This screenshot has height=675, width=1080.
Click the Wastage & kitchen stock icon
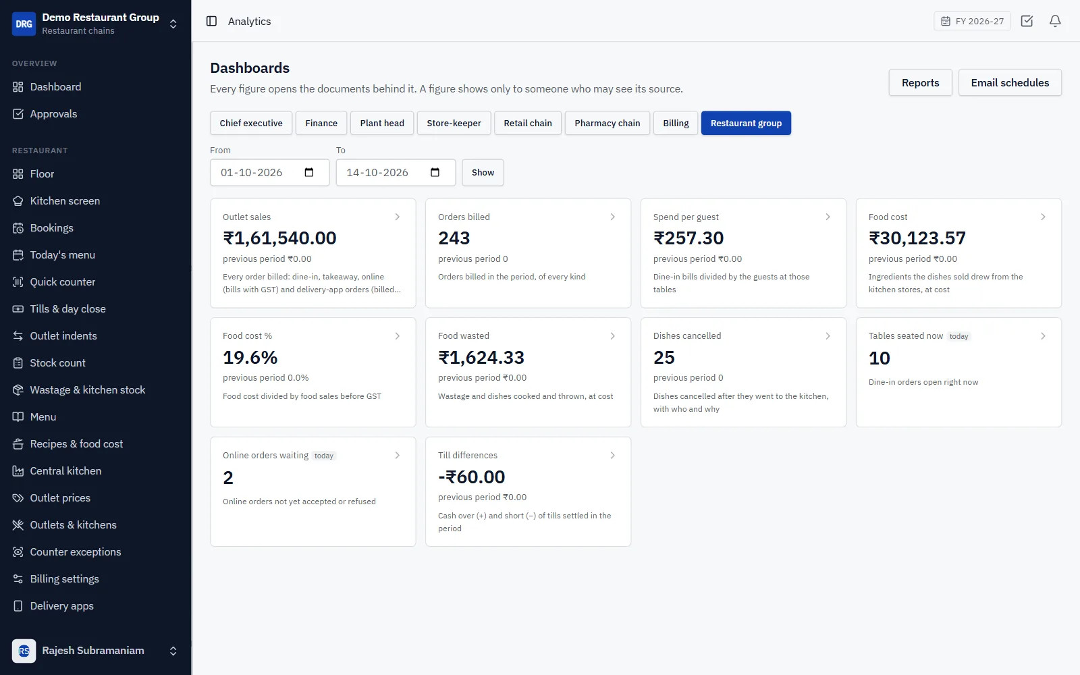click(x=18, y=390)
